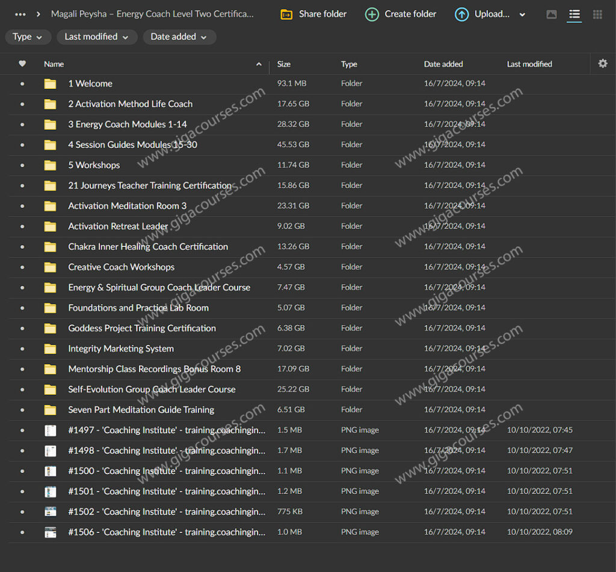
Task: Open the Type filter dropdown
Action: (x=28, y=37)
